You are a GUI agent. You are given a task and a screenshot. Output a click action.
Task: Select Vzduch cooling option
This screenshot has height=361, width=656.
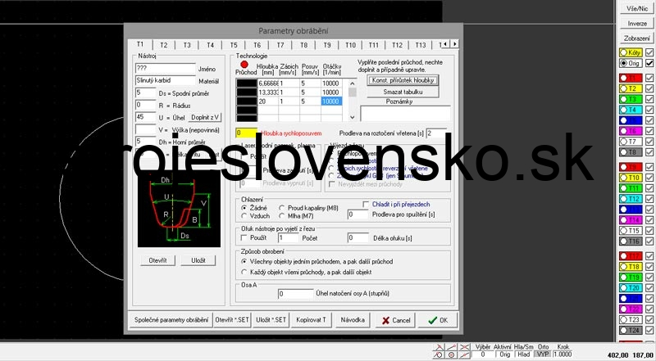point(244,216)
